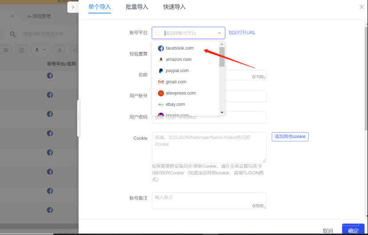Open the 账号平台 platform dropdown

click(x=188, y=33)
